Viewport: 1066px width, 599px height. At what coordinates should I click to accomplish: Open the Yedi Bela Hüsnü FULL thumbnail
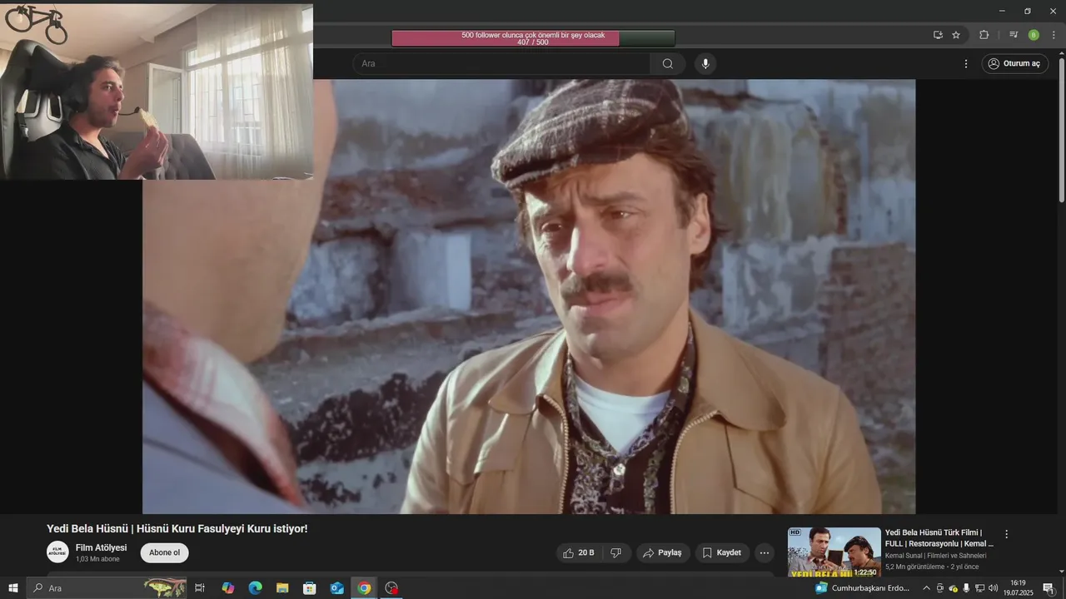coord(834,552)
